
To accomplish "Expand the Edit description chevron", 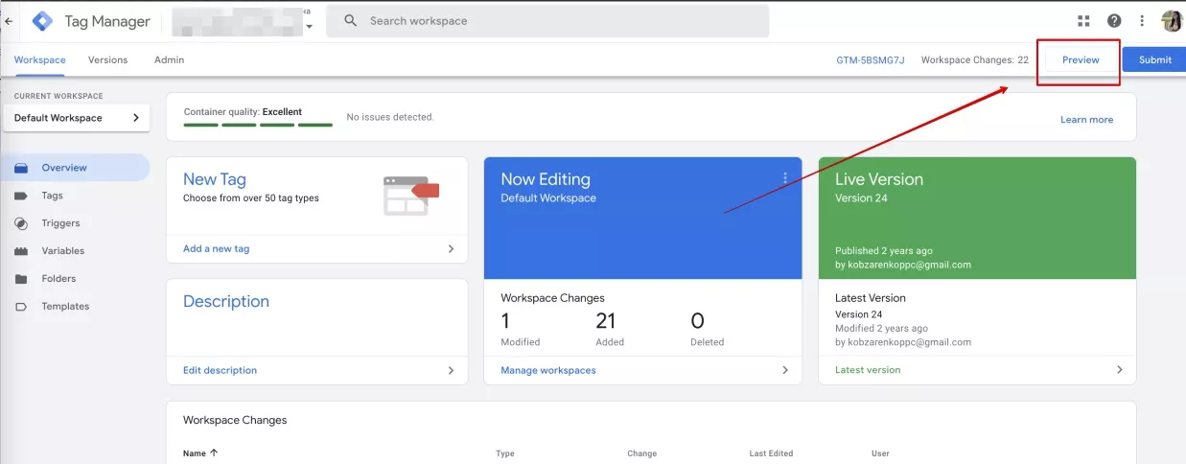I will [451, 370].
